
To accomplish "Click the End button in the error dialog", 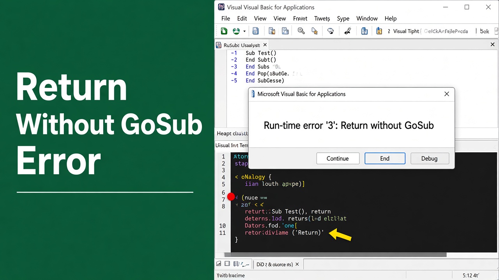I will 385,158.
